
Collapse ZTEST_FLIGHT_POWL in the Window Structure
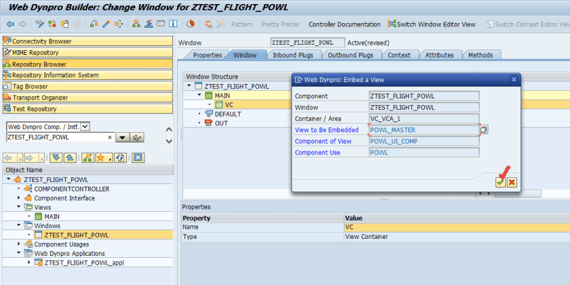(189, 86)
